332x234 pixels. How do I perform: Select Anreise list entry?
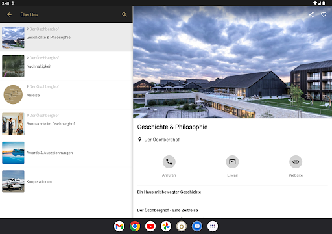point(66,95)
